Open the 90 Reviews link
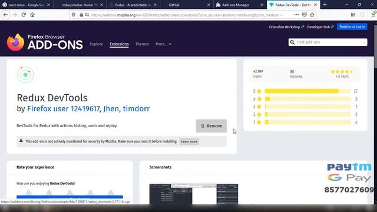The width and height of the screenshot is (377, 212). coord(296,74)
